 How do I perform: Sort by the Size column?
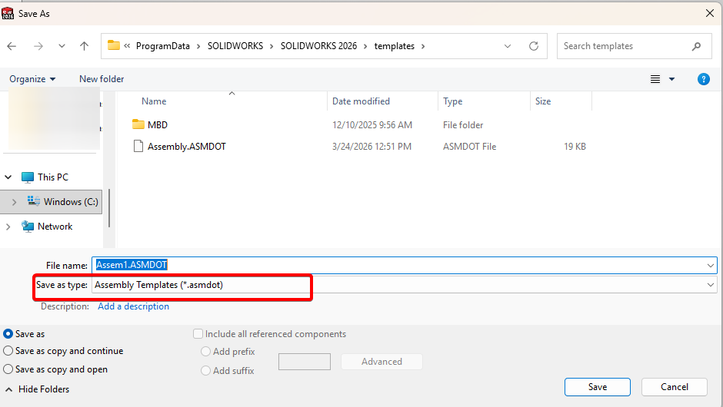point(543,101)
